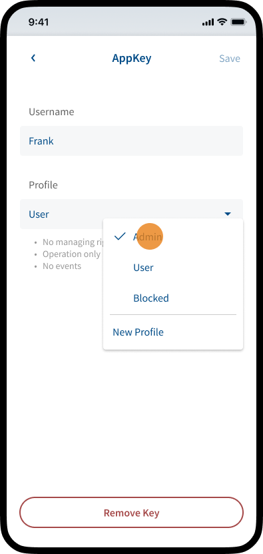Click the checkmark beside Admin
The height and width of the screenshot is (554, 263).
click(x=121, y=236)
